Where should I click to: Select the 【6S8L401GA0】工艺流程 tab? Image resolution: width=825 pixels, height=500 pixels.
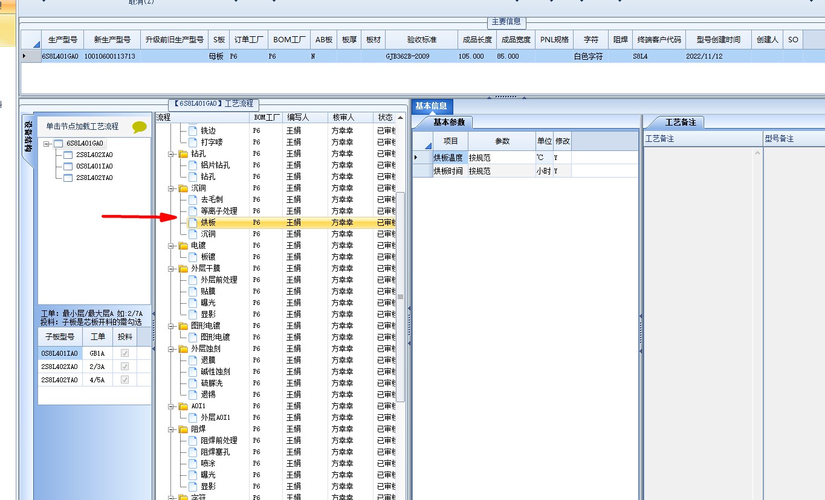click(213, 104)
